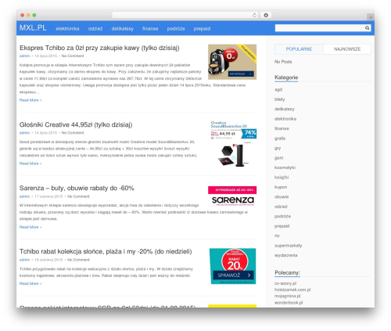The image size is (391, 331).
Task: Open Ekspres Tchibo za 0zł article title
Action: [99, 48]
